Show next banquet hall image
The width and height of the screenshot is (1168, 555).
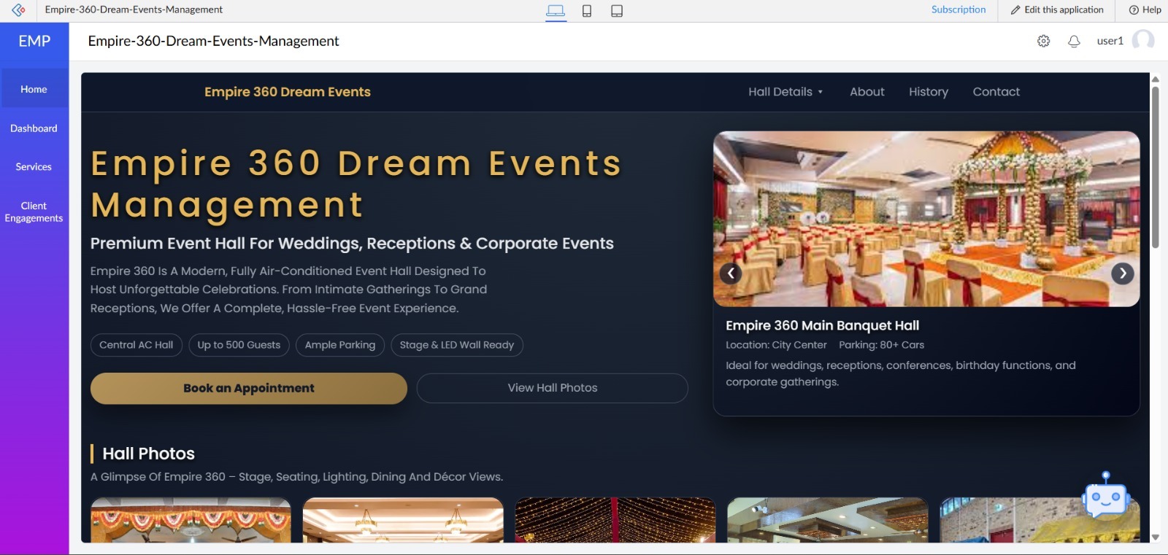click(x=1122, y=273)
